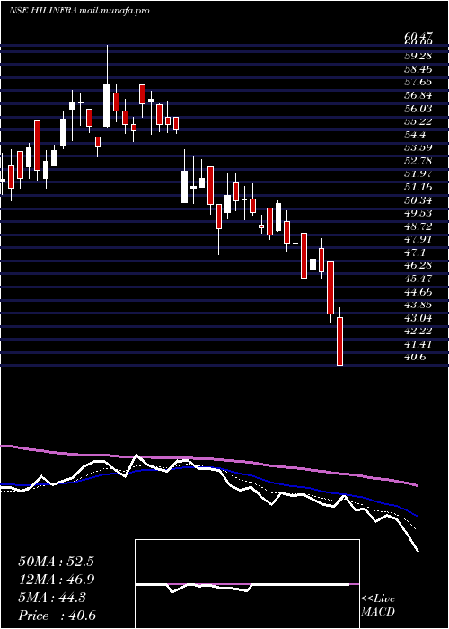Click the 49.53 price axis label
449x629 pixels.
[x=418, y=213]
